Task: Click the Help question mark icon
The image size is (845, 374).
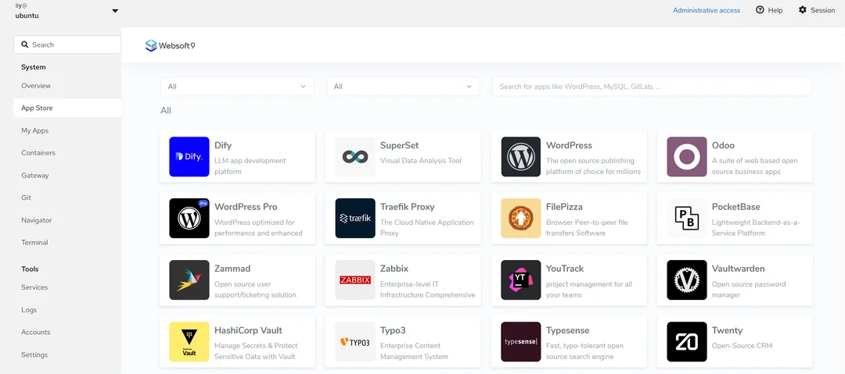Action: (760, 9)
